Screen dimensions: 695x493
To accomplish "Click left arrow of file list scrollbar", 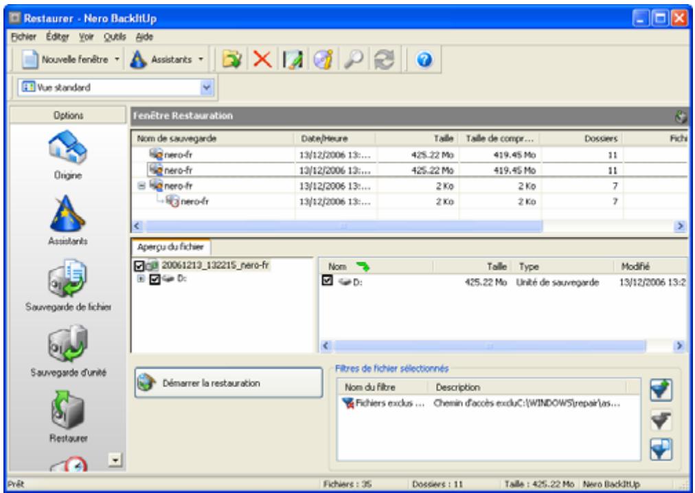I will 326,346.
